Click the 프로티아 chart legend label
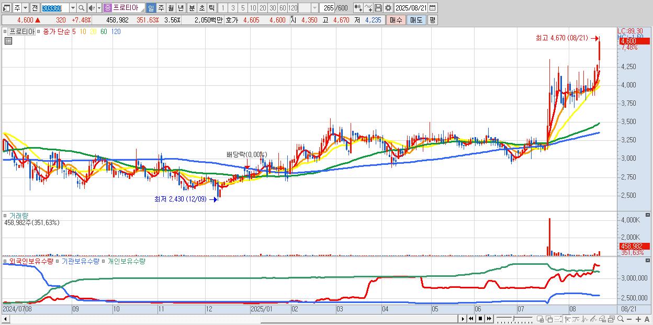 click(22, 32)
